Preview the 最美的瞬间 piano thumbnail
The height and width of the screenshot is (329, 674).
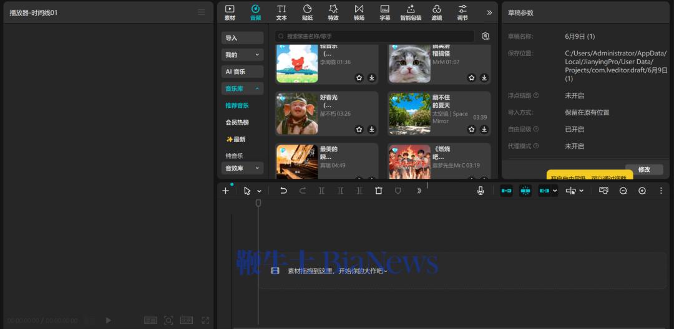point(297,162)
